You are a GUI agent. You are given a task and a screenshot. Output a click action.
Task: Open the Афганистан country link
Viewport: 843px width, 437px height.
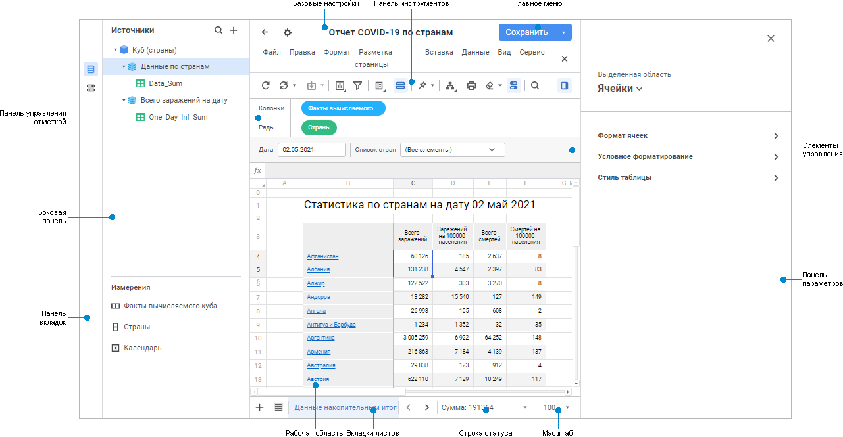tap(322, 256)
